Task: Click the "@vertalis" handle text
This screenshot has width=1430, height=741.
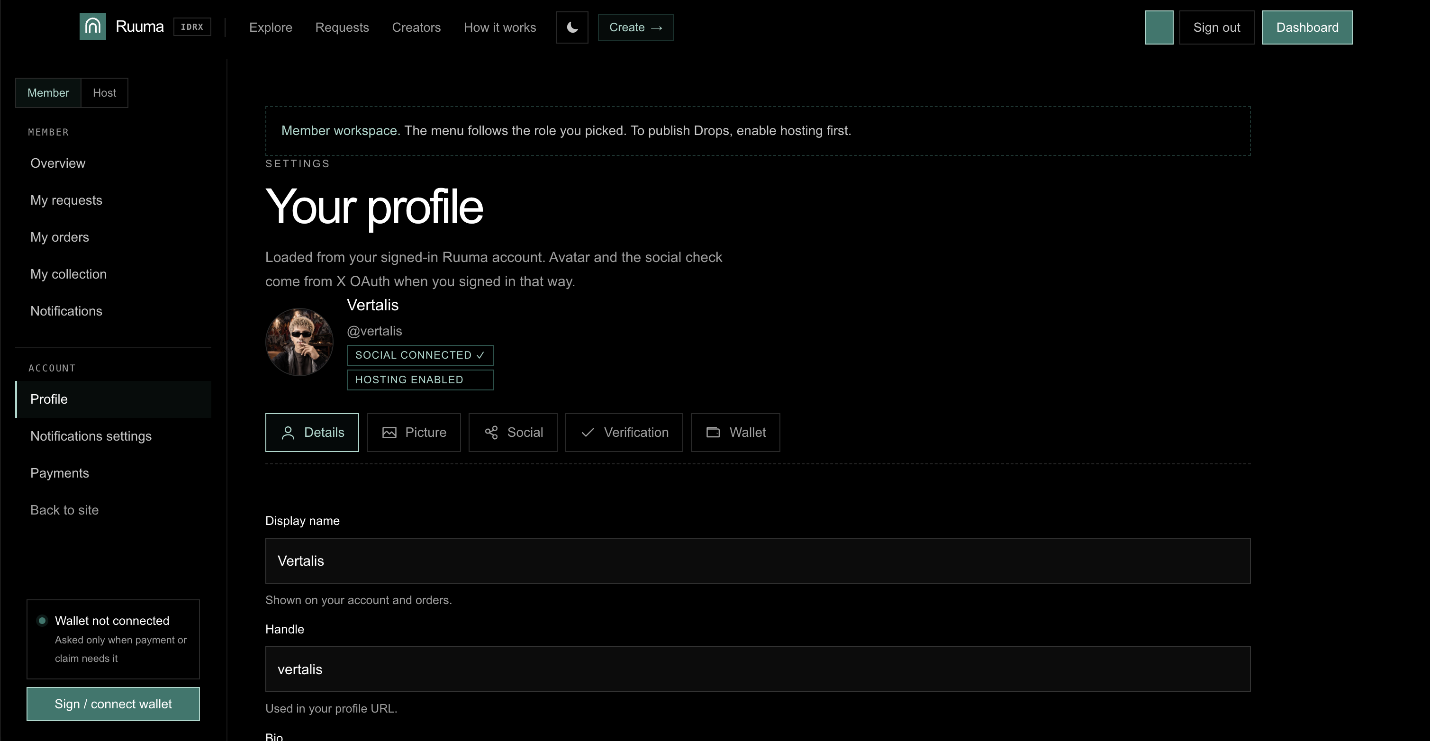Action: [x=374, y=331]
